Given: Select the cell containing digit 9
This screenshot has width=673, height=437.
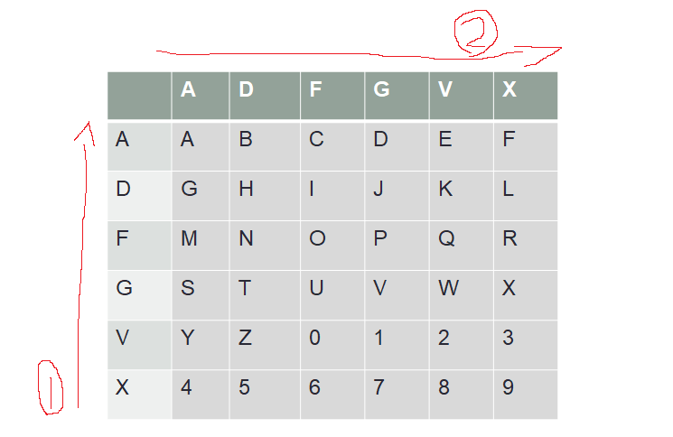Looking at the screenshot, I should point(526,395).
